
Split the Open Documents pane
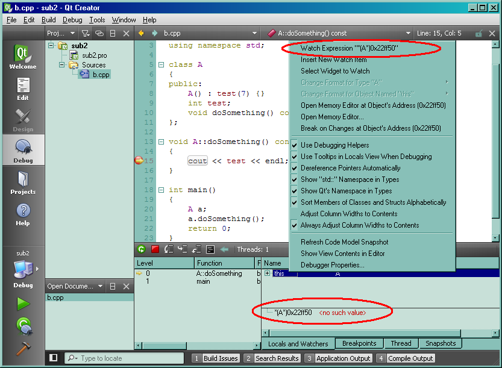tap(113, 286)
